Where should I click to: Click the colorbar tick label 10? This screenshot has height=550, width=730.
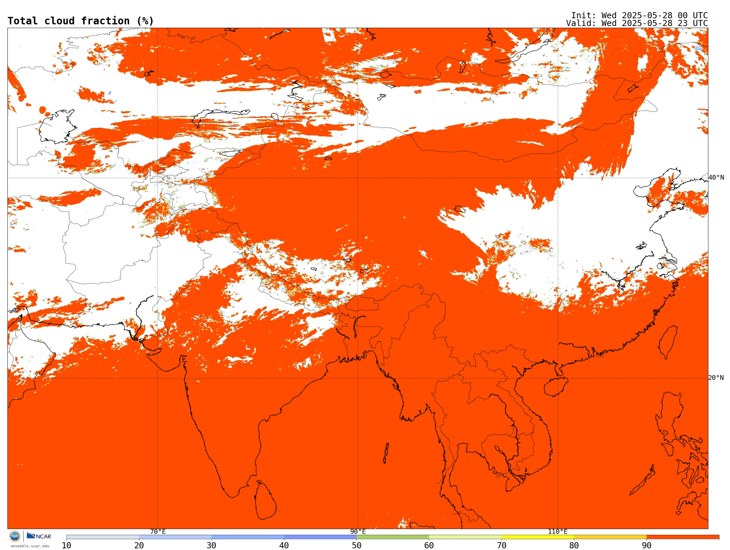click(x=67, y=546)
